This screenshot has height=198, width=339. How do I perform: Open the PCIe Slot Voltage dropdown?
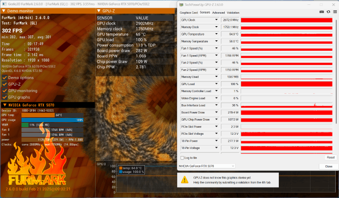point(216,134)
